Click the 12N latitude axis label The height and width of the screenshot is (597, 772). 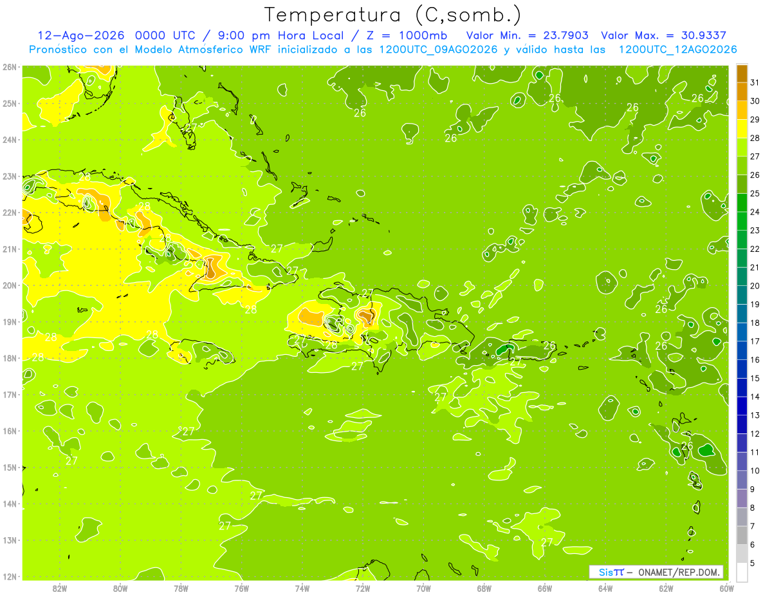[10, 576]
